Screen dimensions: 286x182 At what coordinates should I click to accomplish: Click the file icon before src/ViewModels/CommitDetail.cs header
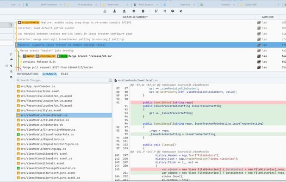coord(115,80)
